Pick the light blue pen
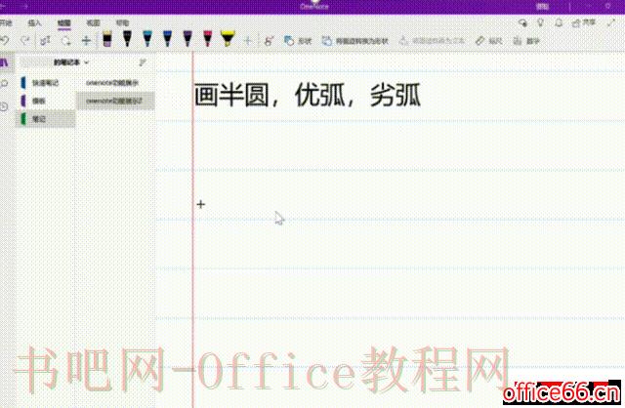 (147, 39)
